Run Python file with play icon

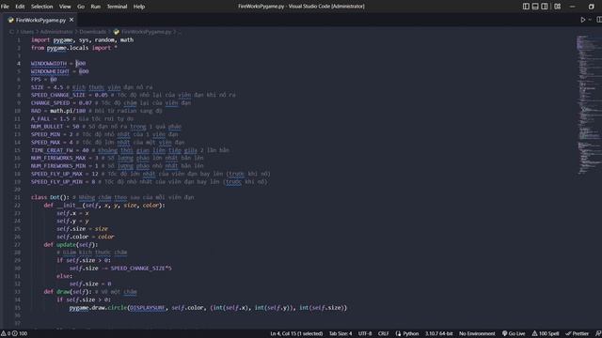[583, 20]
